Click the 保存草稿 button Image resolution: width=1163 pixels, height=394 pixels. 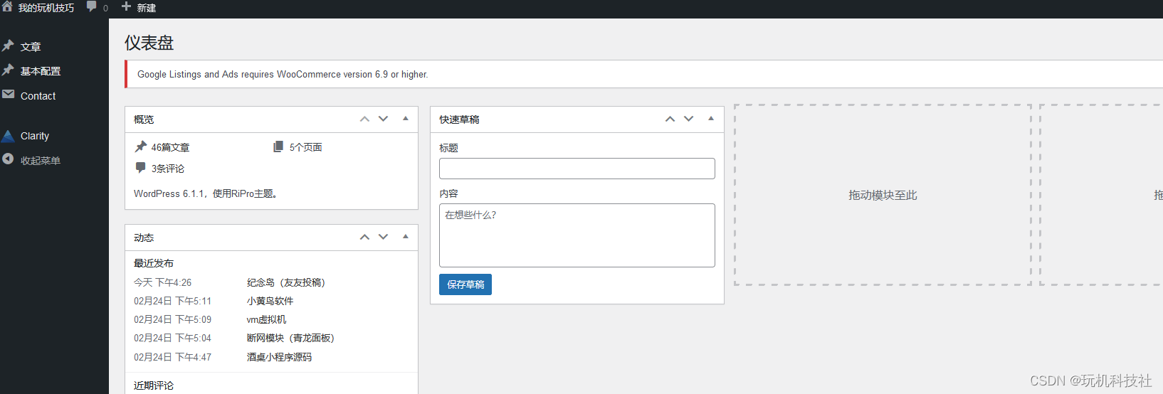(x=465, y=284)
